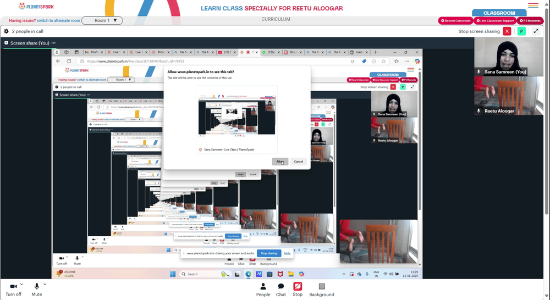This screenshot has width=550, height=300.
Task: Turn off the camera in bottom bar
Action: pos(13,290)
